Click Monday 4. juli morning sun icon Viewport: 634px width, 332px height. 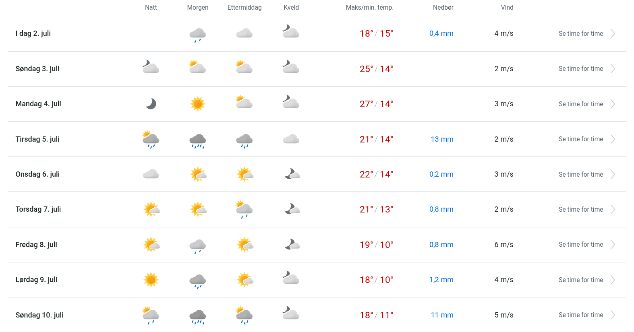(x=198, y=104)
